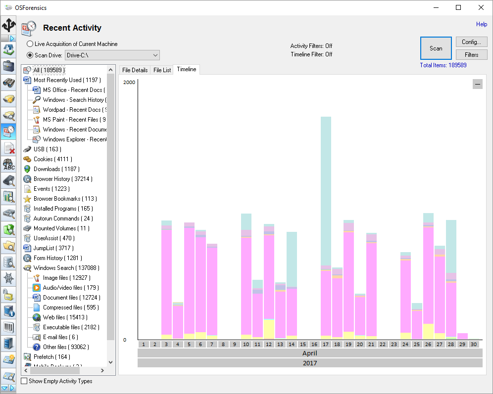Open the binoculars file search icon
The height and width of the screenshot is (394, 493).
point(8,83)
